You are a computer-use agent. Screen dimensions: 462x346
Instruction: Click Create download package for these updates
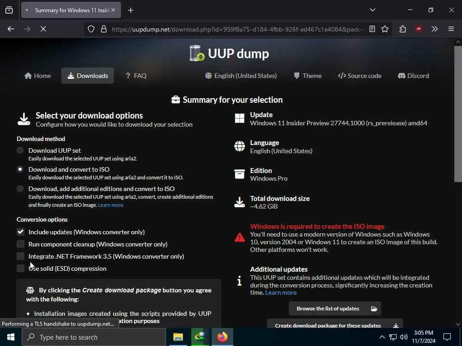click(x=335, y=324)
